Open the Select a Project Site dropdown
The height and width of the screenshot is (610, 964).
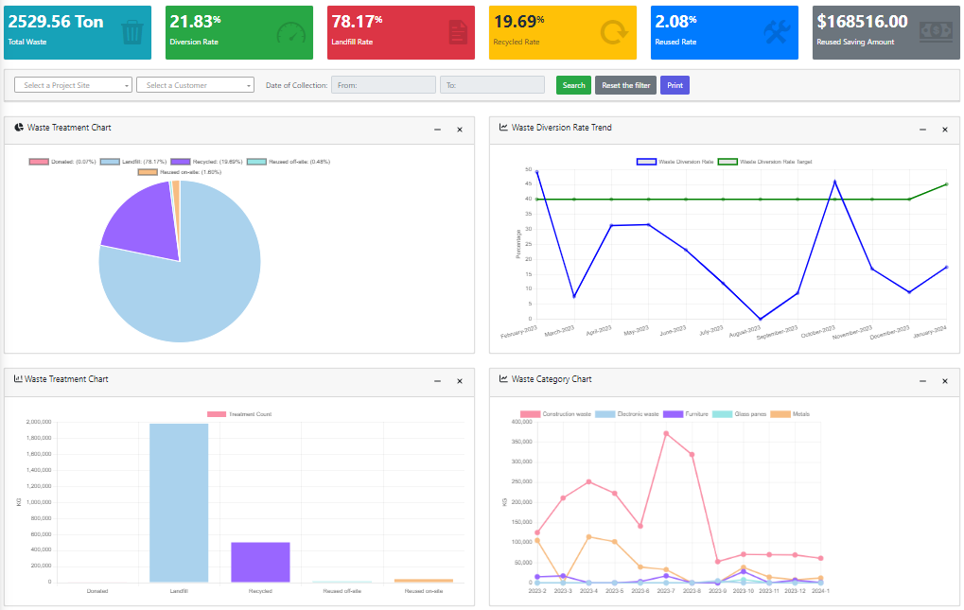click(x=72, y=84)
